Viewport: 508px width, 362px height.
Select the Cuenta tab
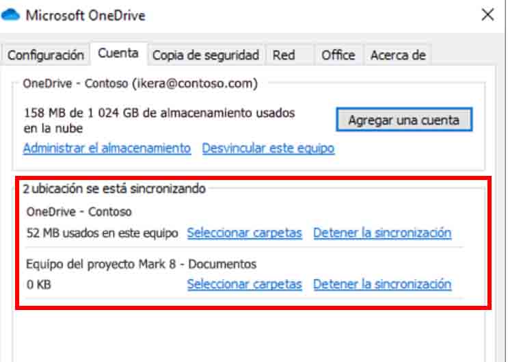click(x=118, y=53)
